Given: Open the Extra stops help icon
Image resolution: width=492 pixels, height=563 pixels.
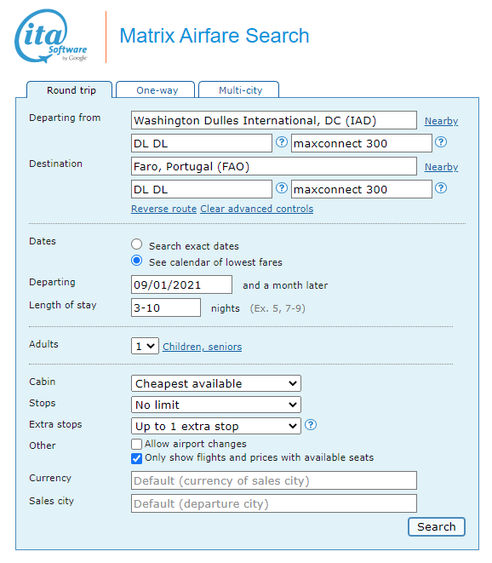Looking at the screenshot, I should point(311,425).
